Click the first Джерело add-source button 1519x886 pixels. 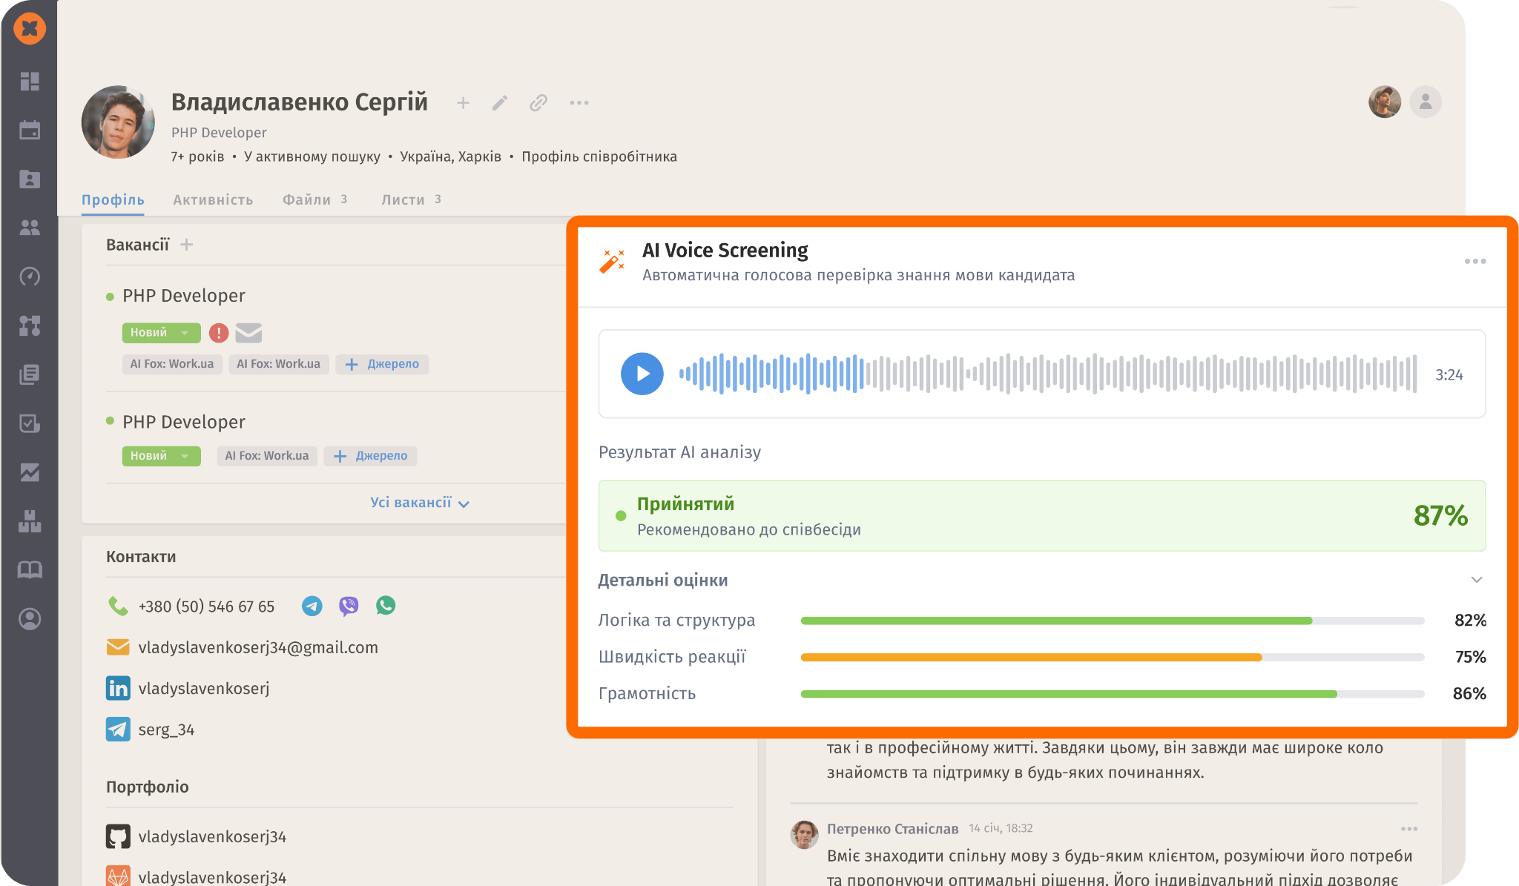click(x=382, y=364)
